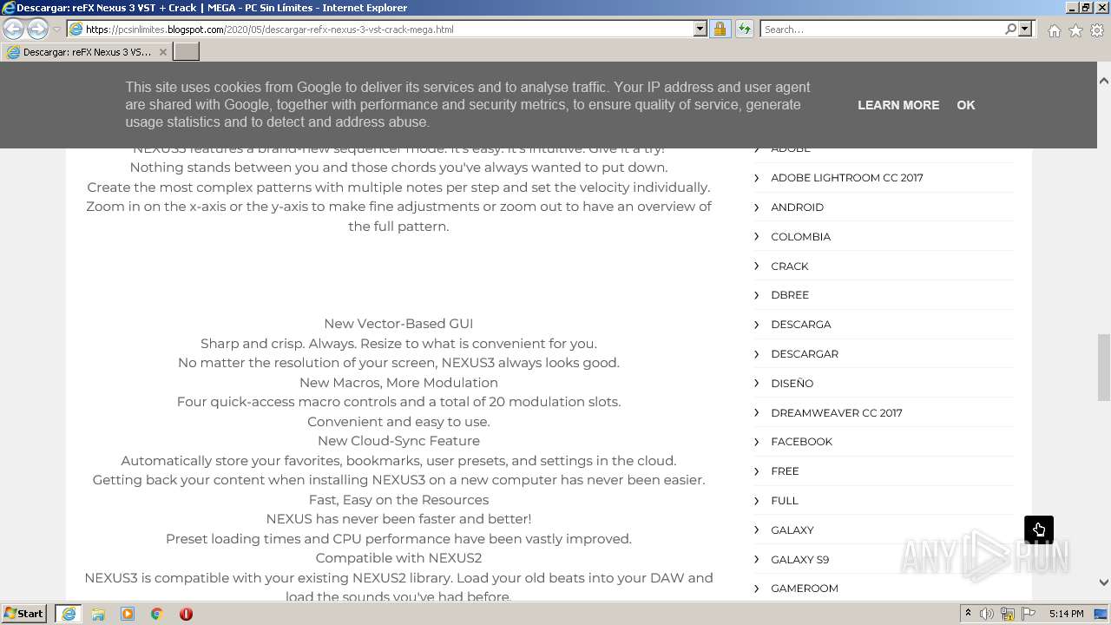Open the volume speaker tray icon
The image size is (1111, 625).
pyautogui.click(x=987, y=614)
